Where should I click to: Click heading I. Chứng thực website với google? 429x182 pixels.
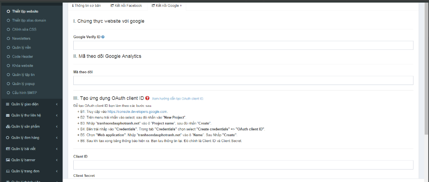tap(109, 21)
